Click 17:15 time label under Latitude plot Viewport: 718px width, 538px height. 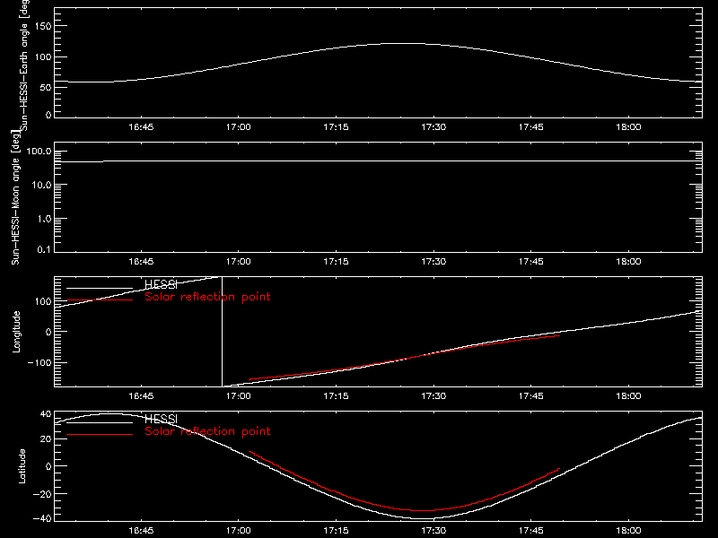click(x=336, y=530)
